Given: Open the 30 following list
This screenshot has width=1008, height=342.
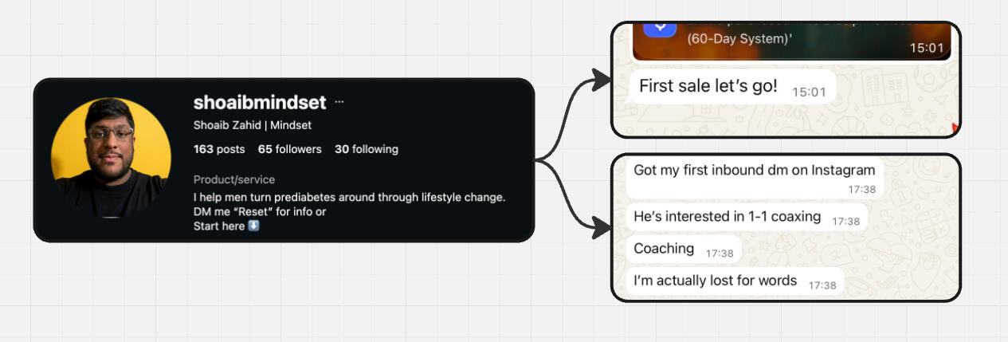Looking at the screenshot, I should [367, 149].
